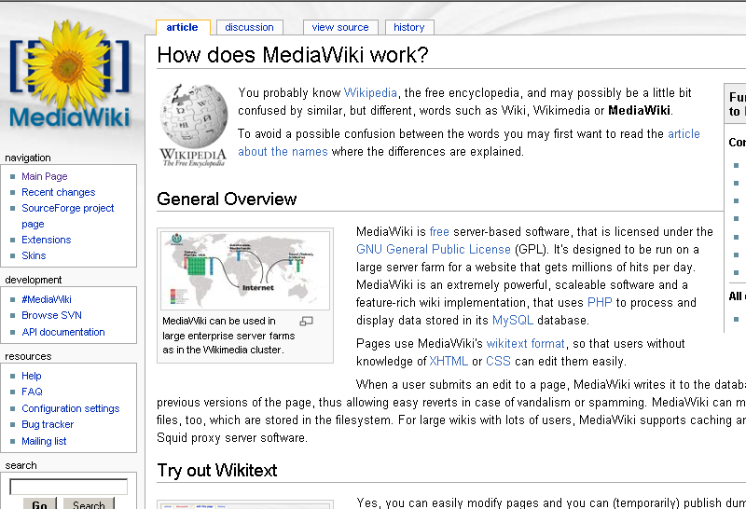Click the Search button in sidebar

click(x=89, y=504)
